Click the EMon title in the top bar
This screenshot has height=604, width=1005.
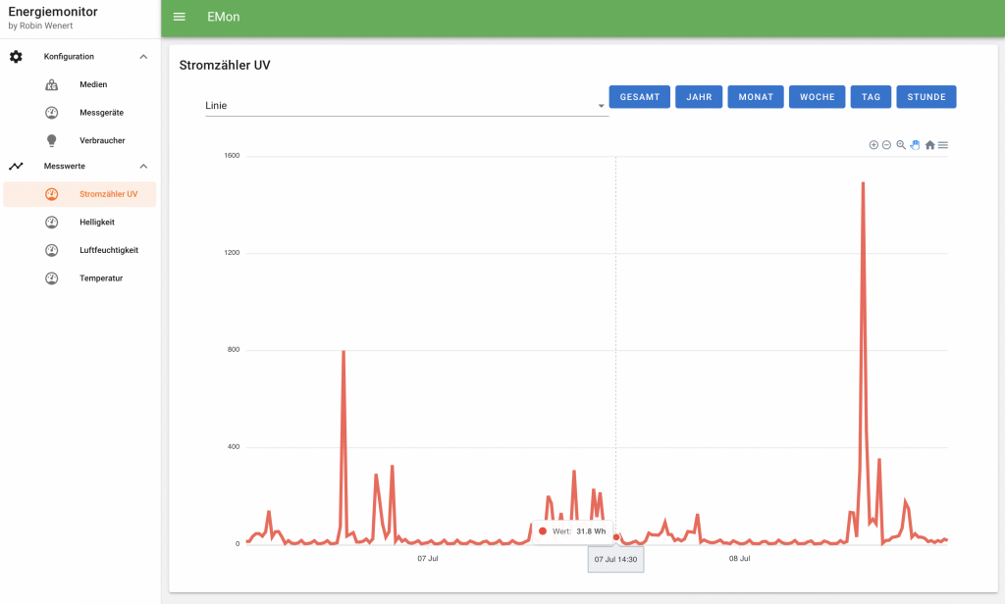pos(223,17)
